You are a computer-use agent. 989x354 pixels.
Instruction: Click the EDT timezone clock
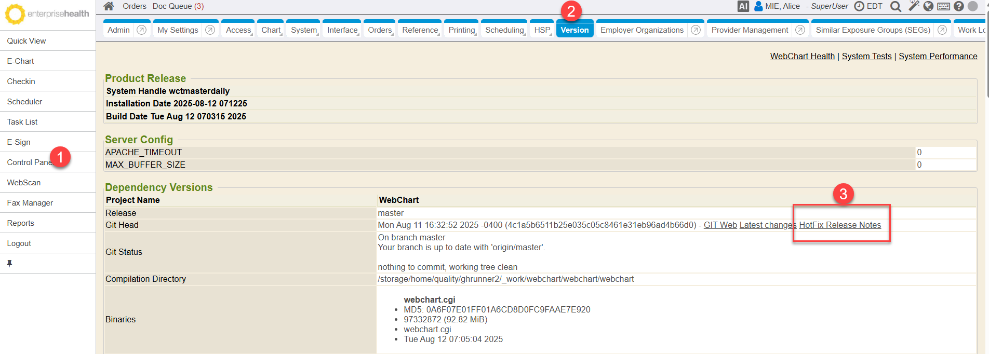(x=868, y=6)
